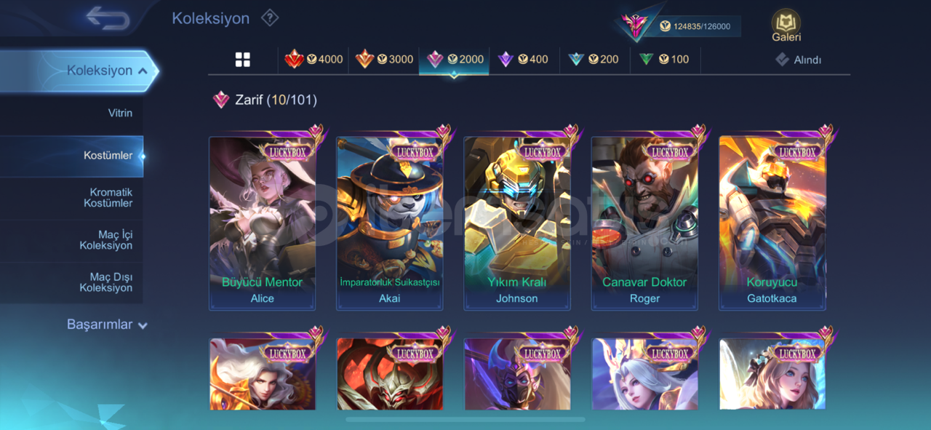Select the purple gem 400 tier
The image size is (931, 430).
[x=523, y=60]
